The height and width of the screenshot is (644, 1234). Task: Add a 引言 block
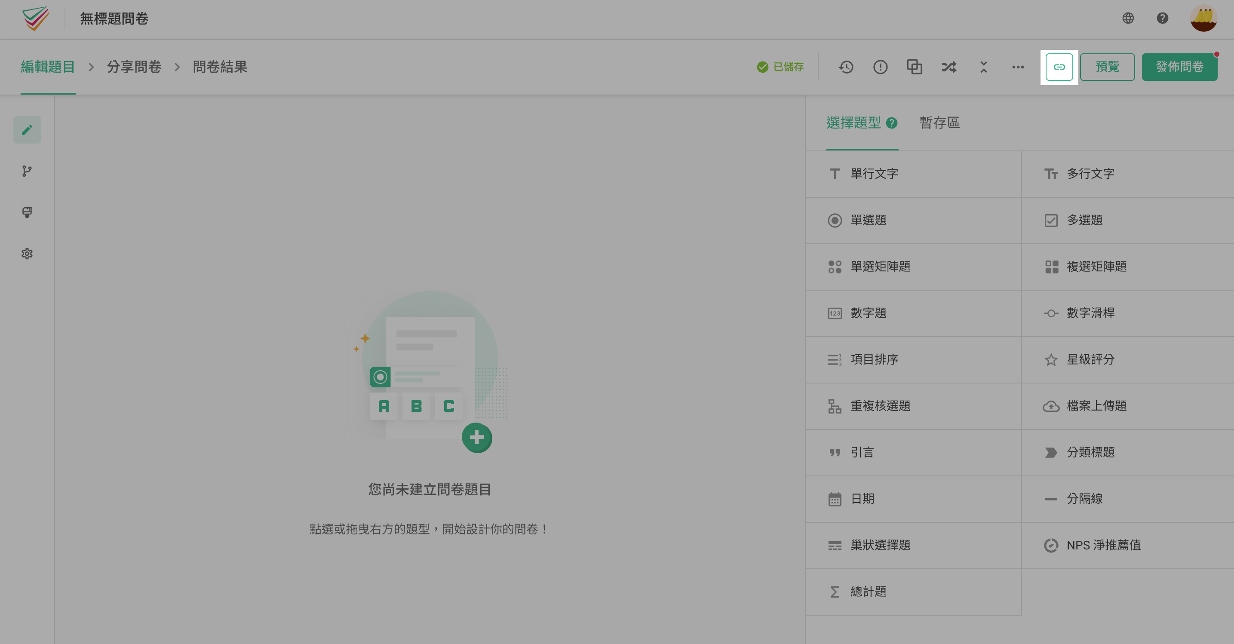click(913, 452)
